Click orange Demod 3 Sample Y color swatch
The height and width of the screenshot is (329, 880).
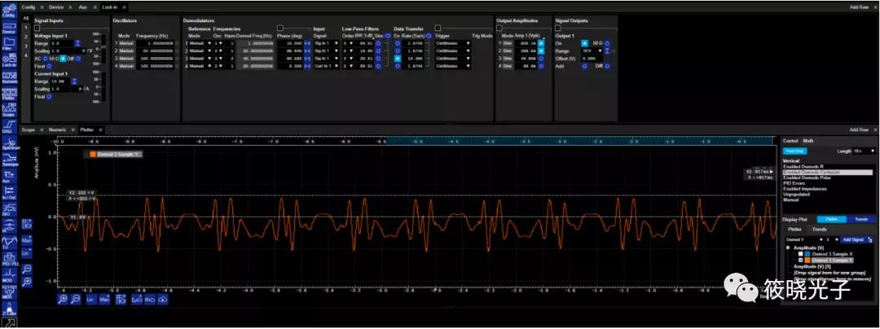tap(808, 261)
